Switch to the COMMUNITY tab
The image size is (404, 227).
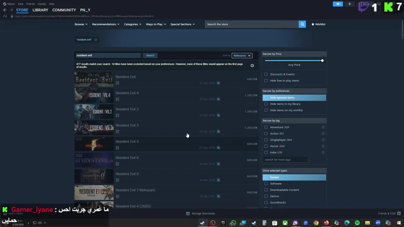tap(64, 10)
